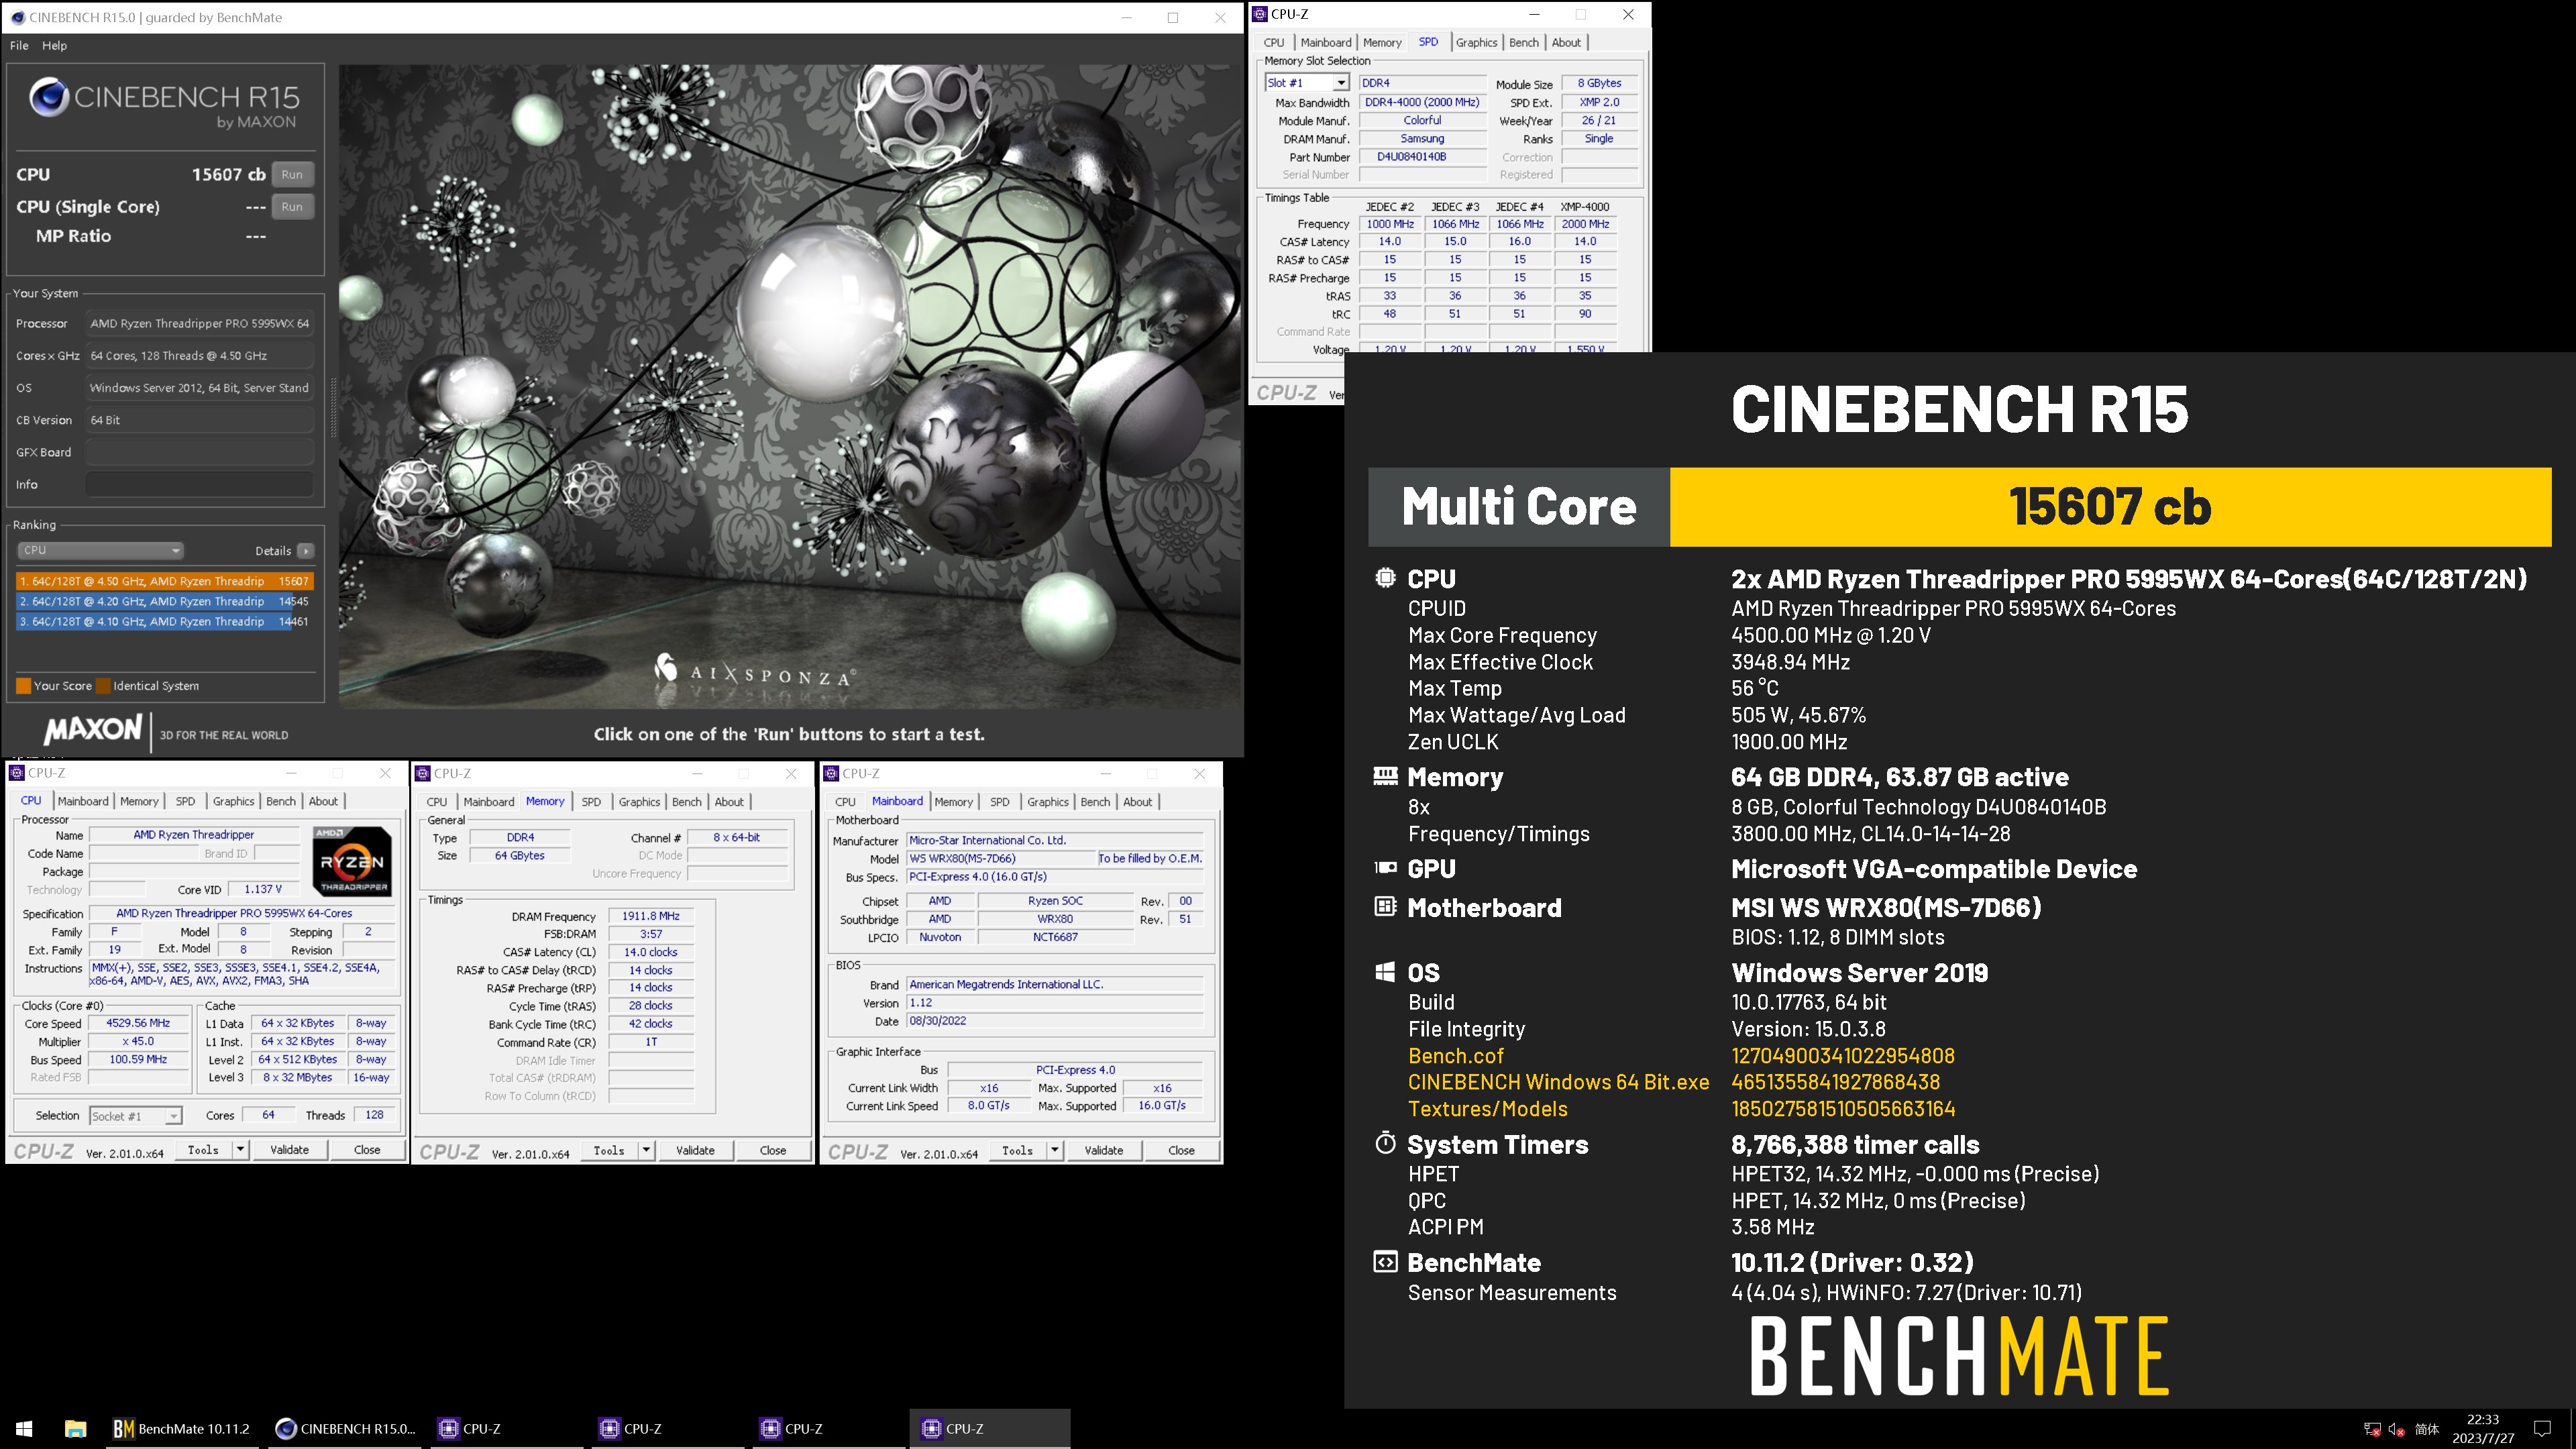Select ranking entry 1 at 4.50 GHz
The width and height of the screenshot is (2576, 1449).
tap(164, 581)
